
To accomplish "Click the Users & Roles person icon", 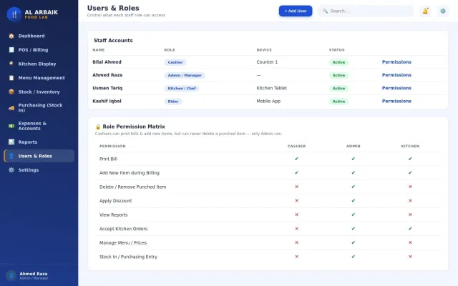I will [x=11, y=156].
